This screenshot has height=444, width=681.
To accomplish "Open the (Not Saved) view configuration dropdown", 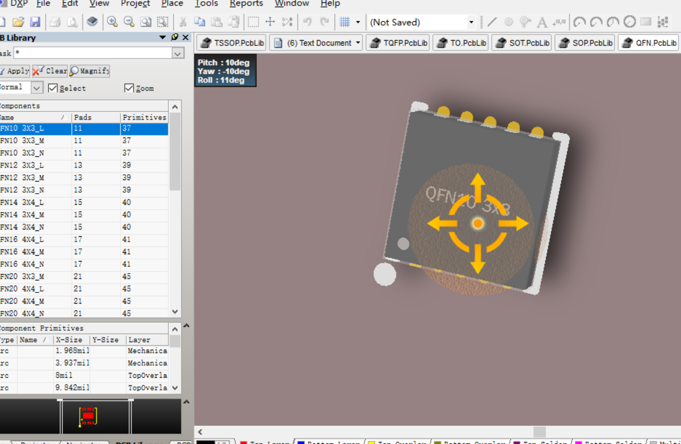I will coord(471,22).
